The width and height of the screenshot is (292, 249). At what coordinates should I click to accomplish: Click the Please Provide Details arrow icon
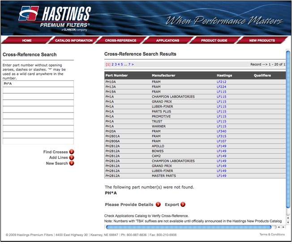tap(158, 205)
